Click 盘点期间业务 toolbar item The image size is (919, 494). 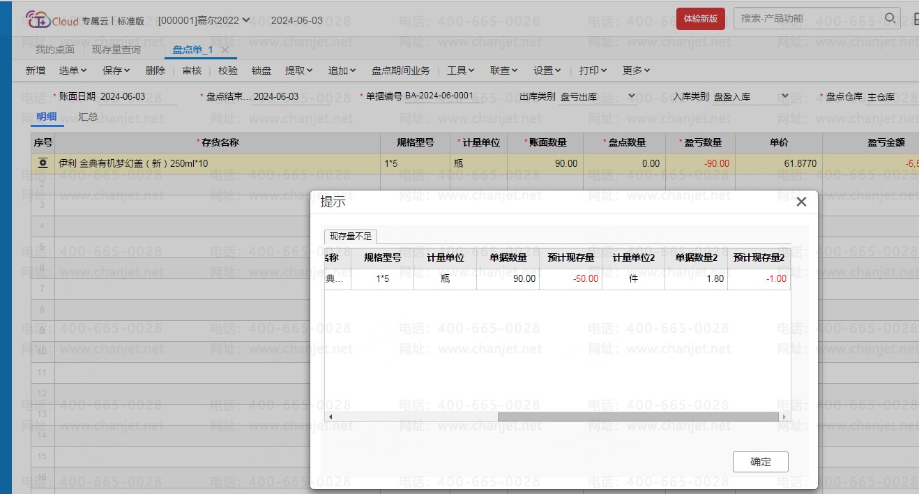[x=401, y=70]
